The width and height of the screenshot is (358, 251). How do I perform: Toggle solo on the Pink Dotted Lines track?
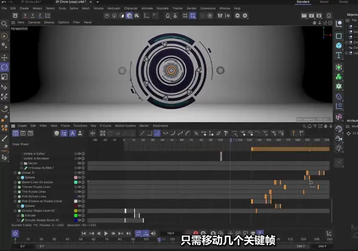83,196
